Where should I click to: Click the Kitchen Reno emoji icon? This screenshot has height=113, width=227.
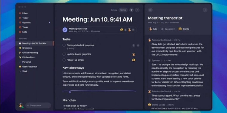(20, 57)
